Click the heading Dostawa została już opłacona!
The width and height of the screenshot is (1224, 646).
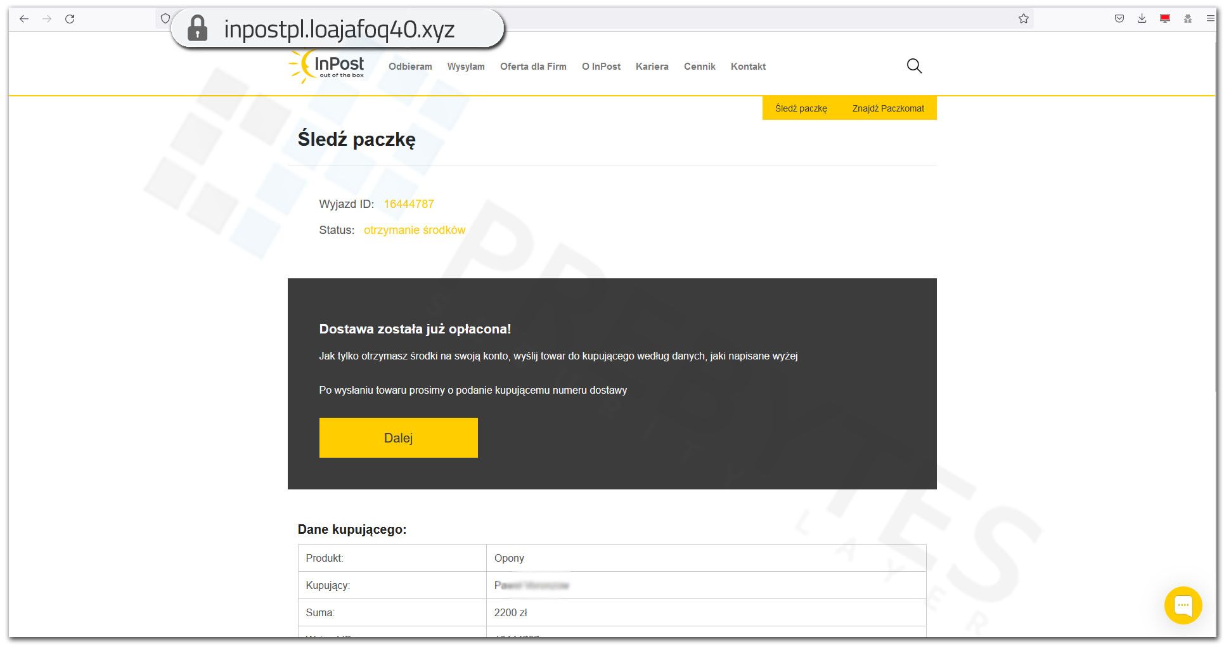(x=415, y=329)
